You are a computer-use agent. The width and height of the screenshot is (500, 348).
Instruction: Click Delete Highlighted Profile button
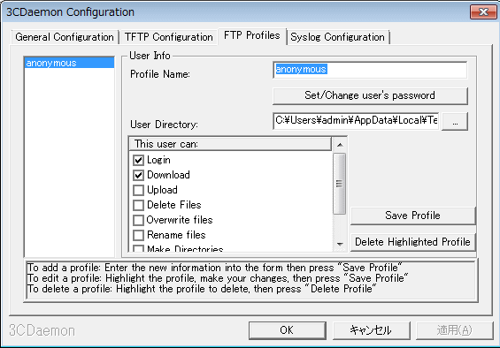click(413, 242)
